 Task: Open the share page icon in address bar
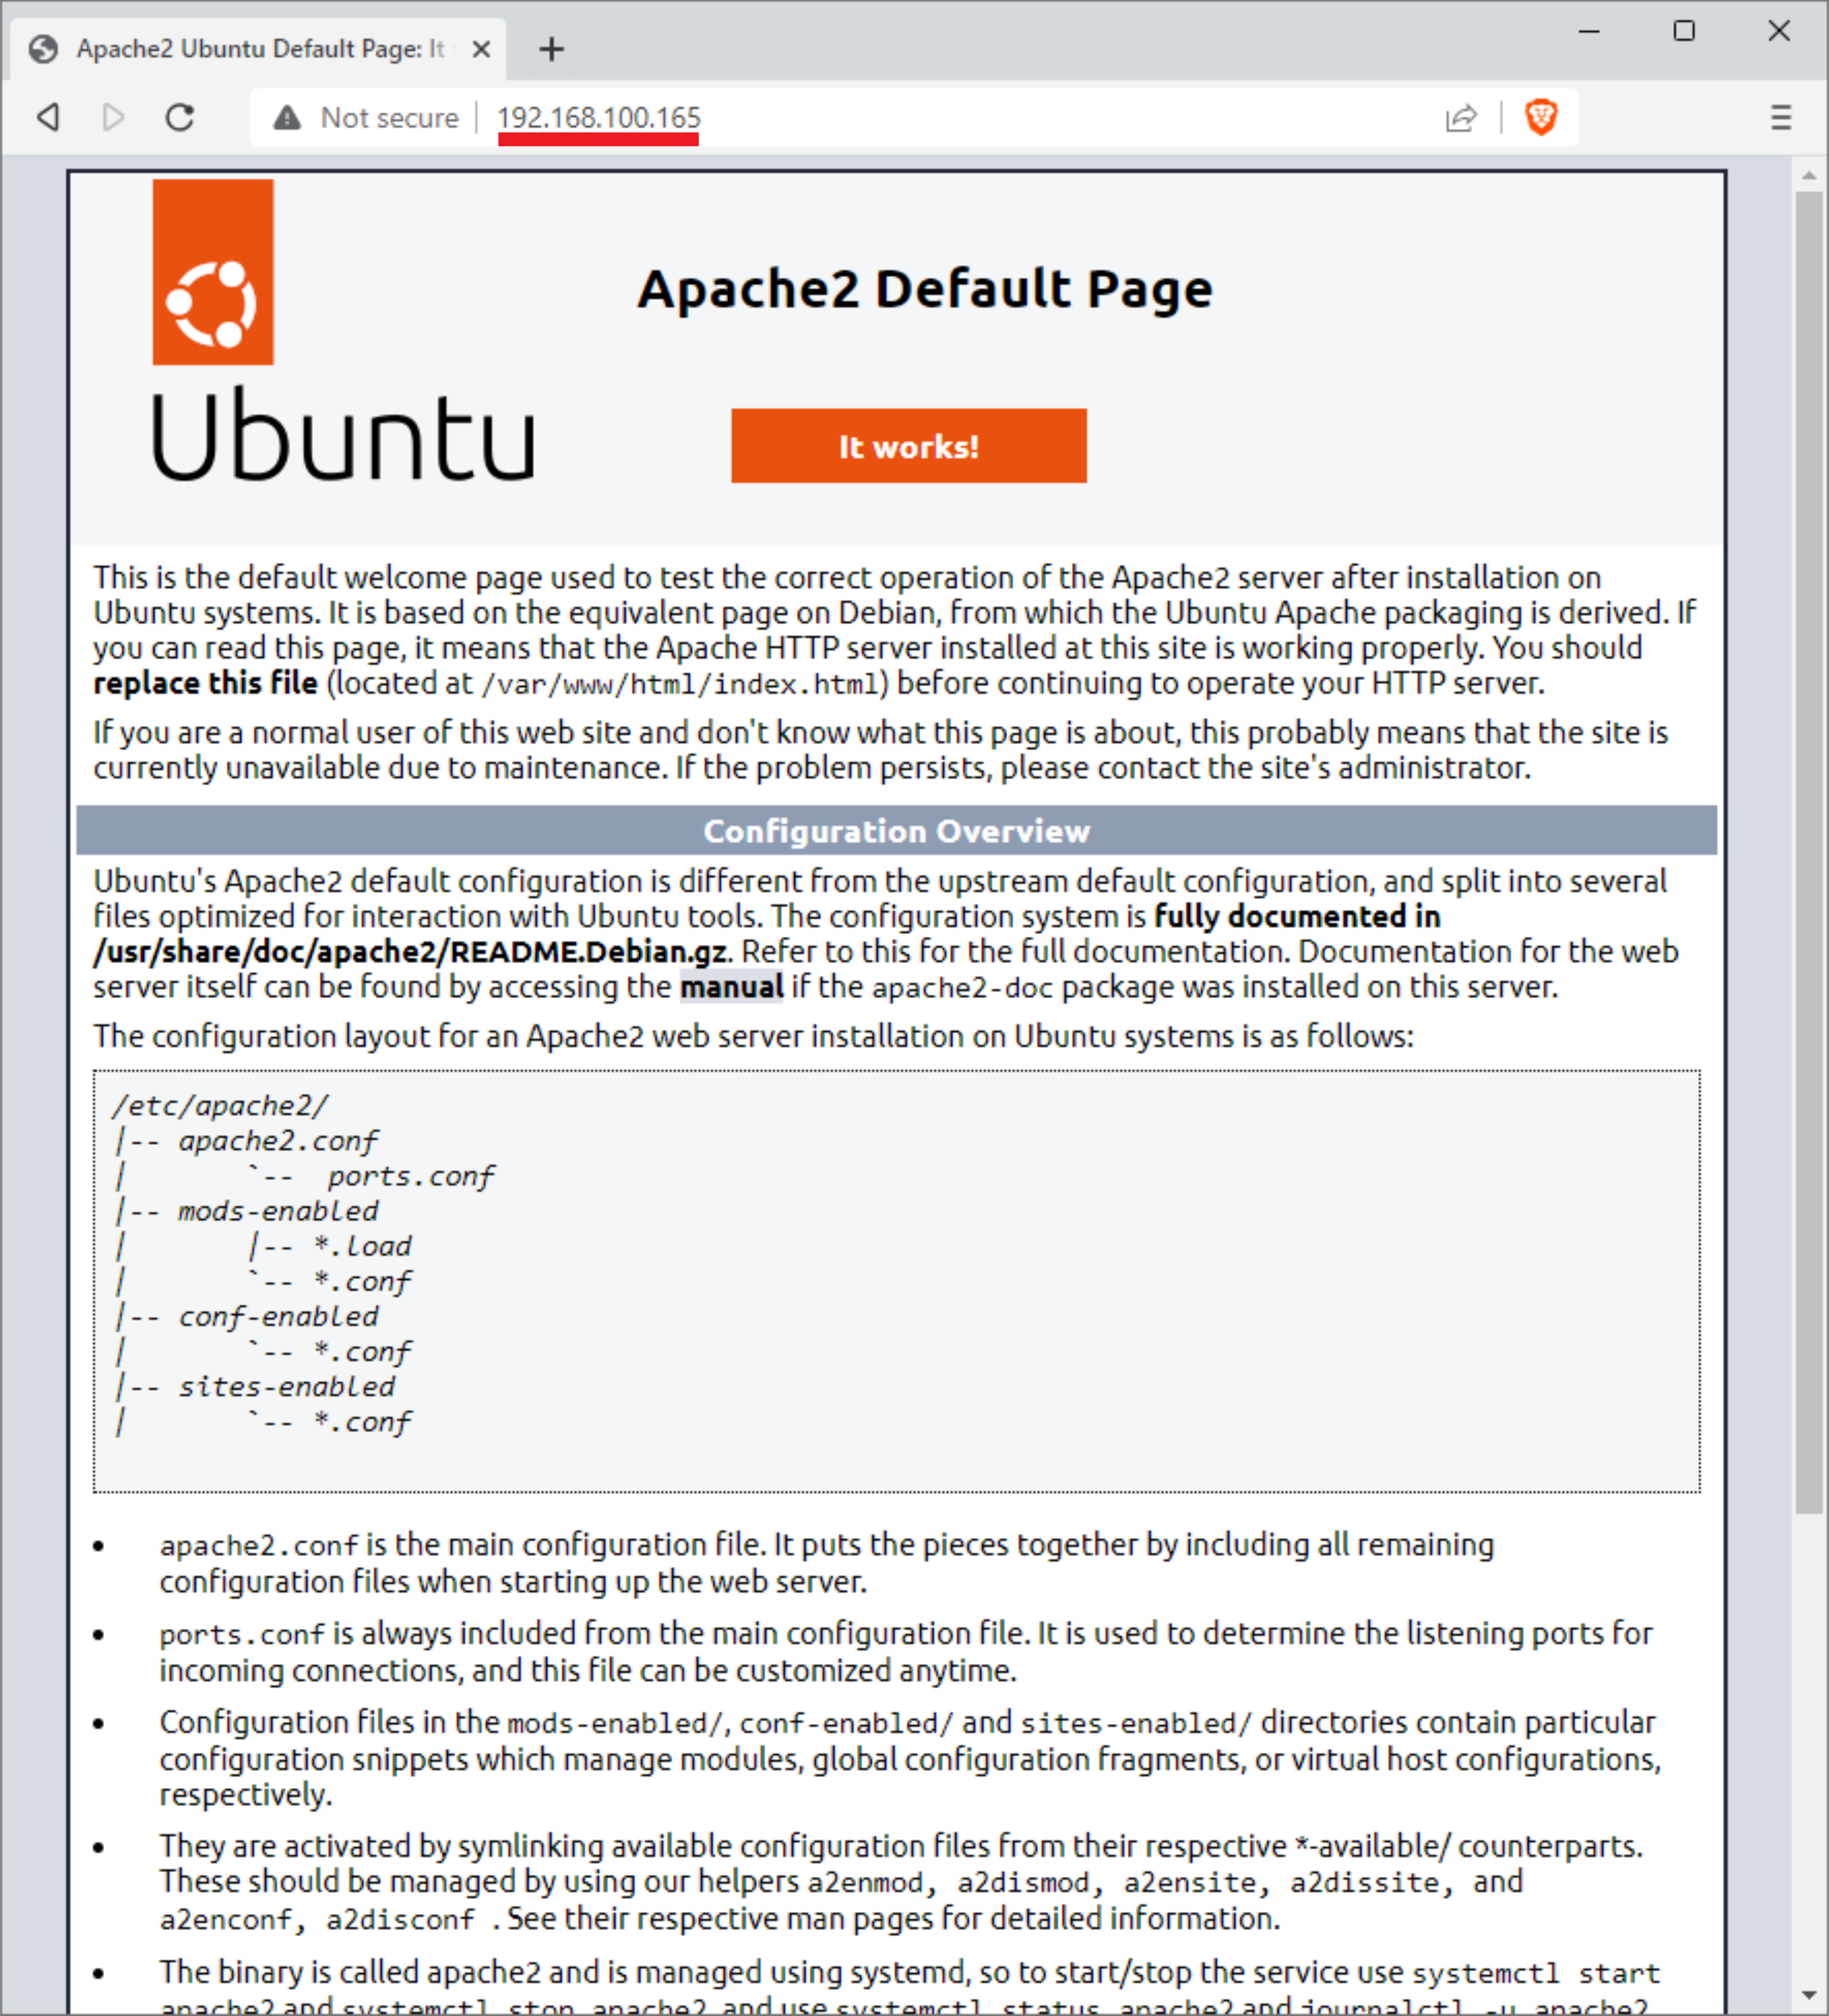click(x=1461, y=118)
